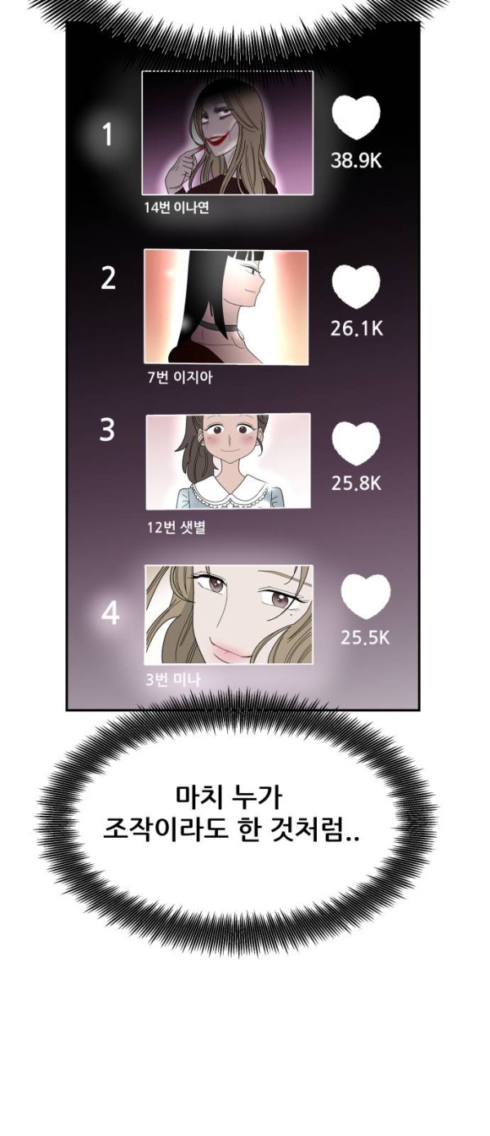This screenshot has height=1136, width=490.
Task: Click the name label 12번 샛별
Action: click(x=175, y=527)
